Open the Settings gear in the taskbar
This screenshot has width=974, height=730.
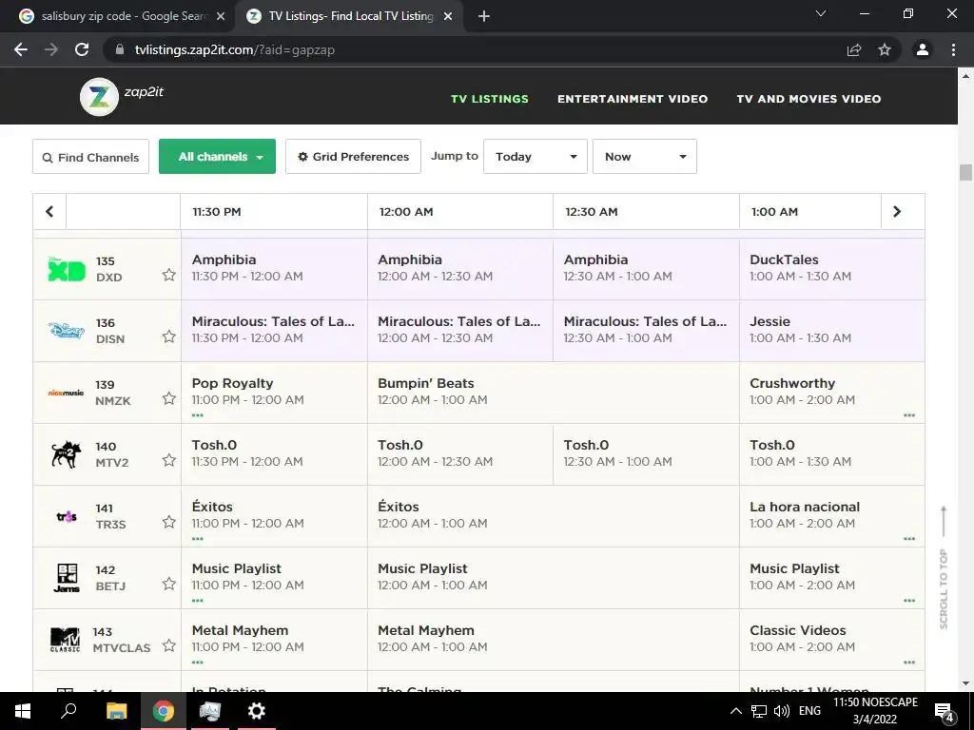point(256,711)
